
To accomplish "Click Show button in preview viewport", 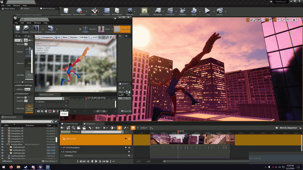I will (65, 37).
